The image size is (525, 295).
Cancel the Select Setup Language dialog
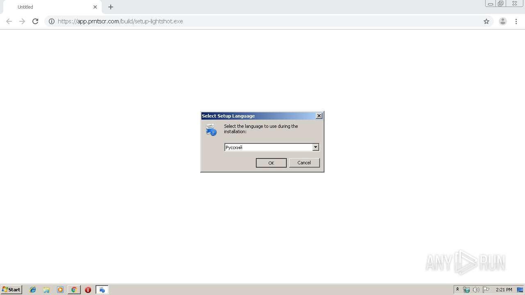304,163
